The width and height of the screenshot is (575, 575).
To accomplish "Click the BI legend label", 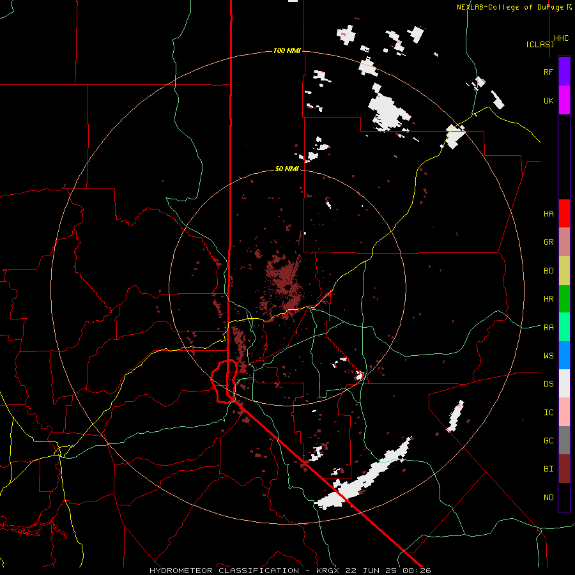I will 548,469.
